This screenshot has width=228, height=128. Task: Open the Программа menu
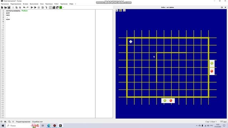point(5,4)
